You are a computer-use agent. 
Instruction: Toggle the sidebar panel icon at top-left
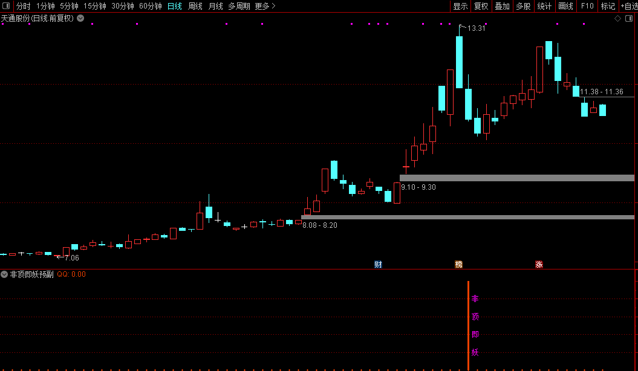(6, 5)
